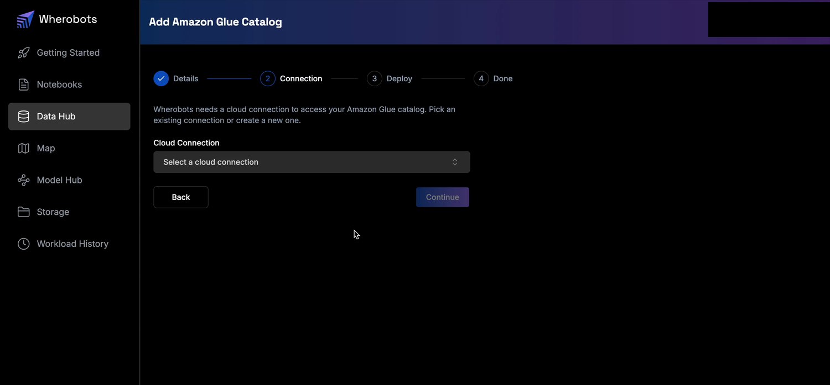Click the Workload History clock icon
The height and width of the screenshot is (385, 830).
[24, 244]
